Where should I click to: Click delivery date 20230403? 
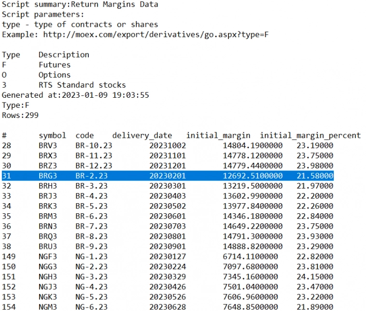coord(167,196)
